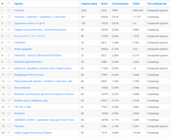Tick checkbox for Федерация Йоги России
This screenshot has height=137, width=171.
point(9,75)
